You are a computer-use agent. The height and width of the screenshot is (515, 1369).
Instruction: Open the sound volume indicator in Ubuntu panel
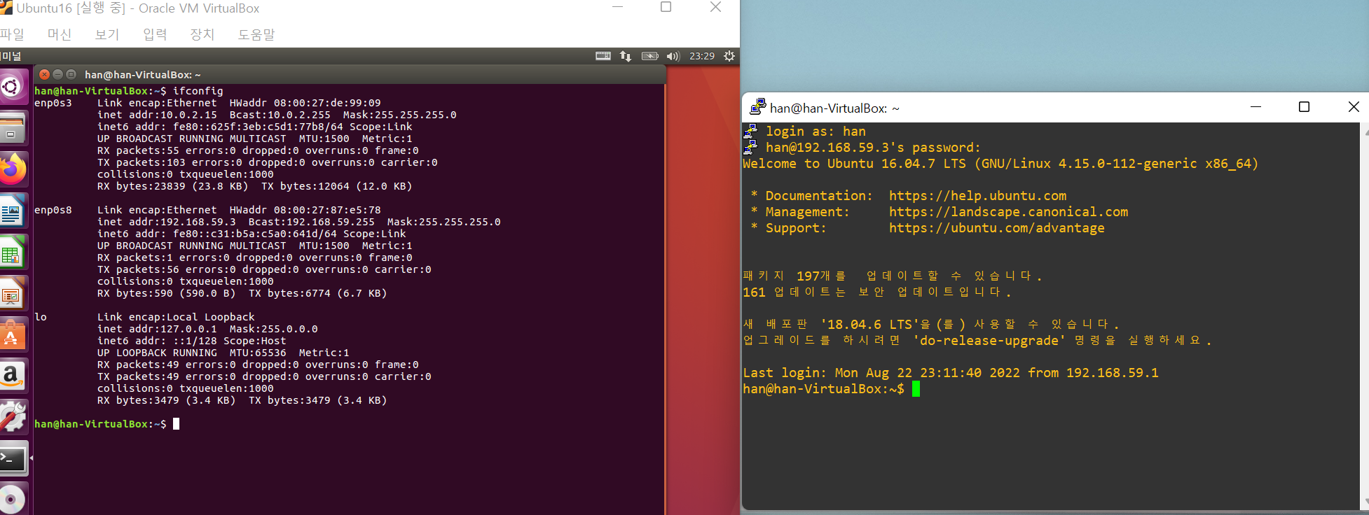pos(673,56)
